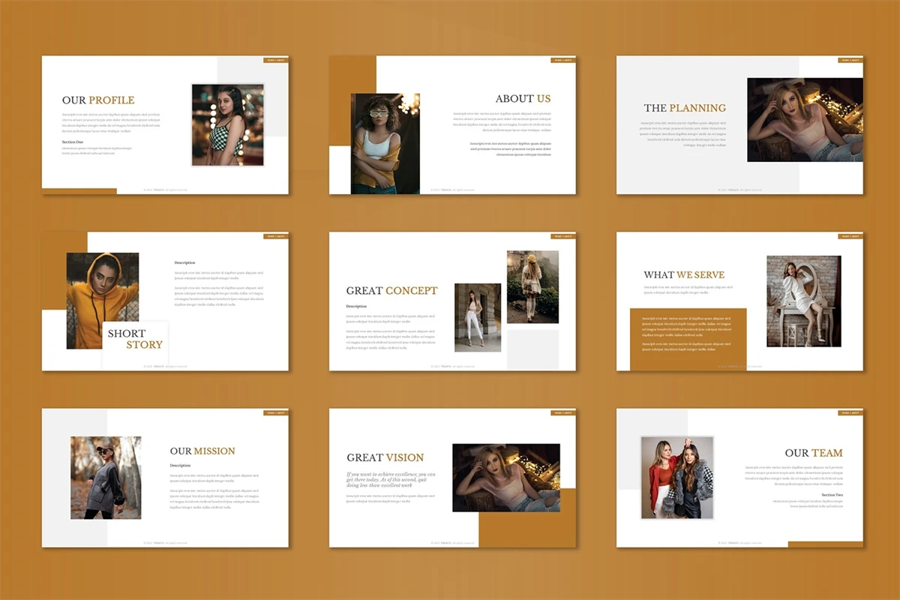This screenshot has height=600, width=900.
Task: Click The Planning slide title
Action: tap(684, 108)
